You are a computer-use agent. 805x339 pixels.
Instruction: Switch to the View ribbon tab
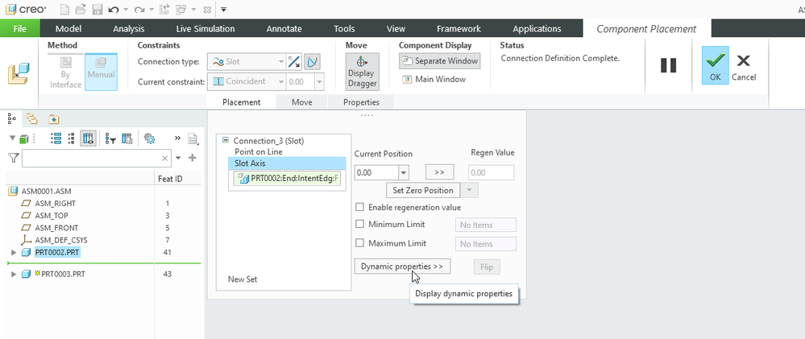tap(396, 29)
